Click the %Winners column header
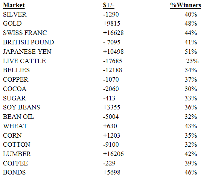201x179 pixels. click(x=186, y=5)
